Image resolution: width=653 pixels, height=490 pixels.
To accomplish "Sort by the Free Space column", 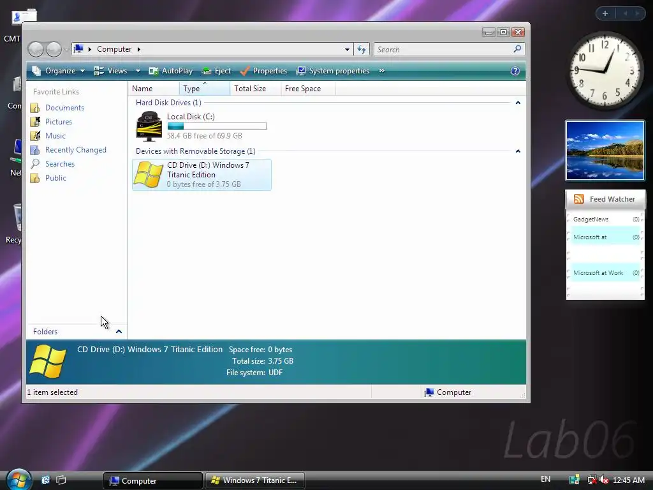I will [x=308, y=88].
